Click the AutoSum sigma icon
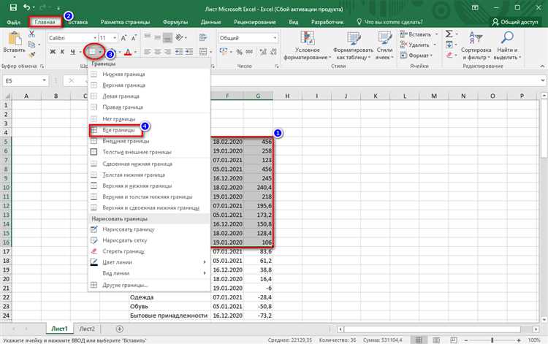The image size is (548, 344). point(449,34)
